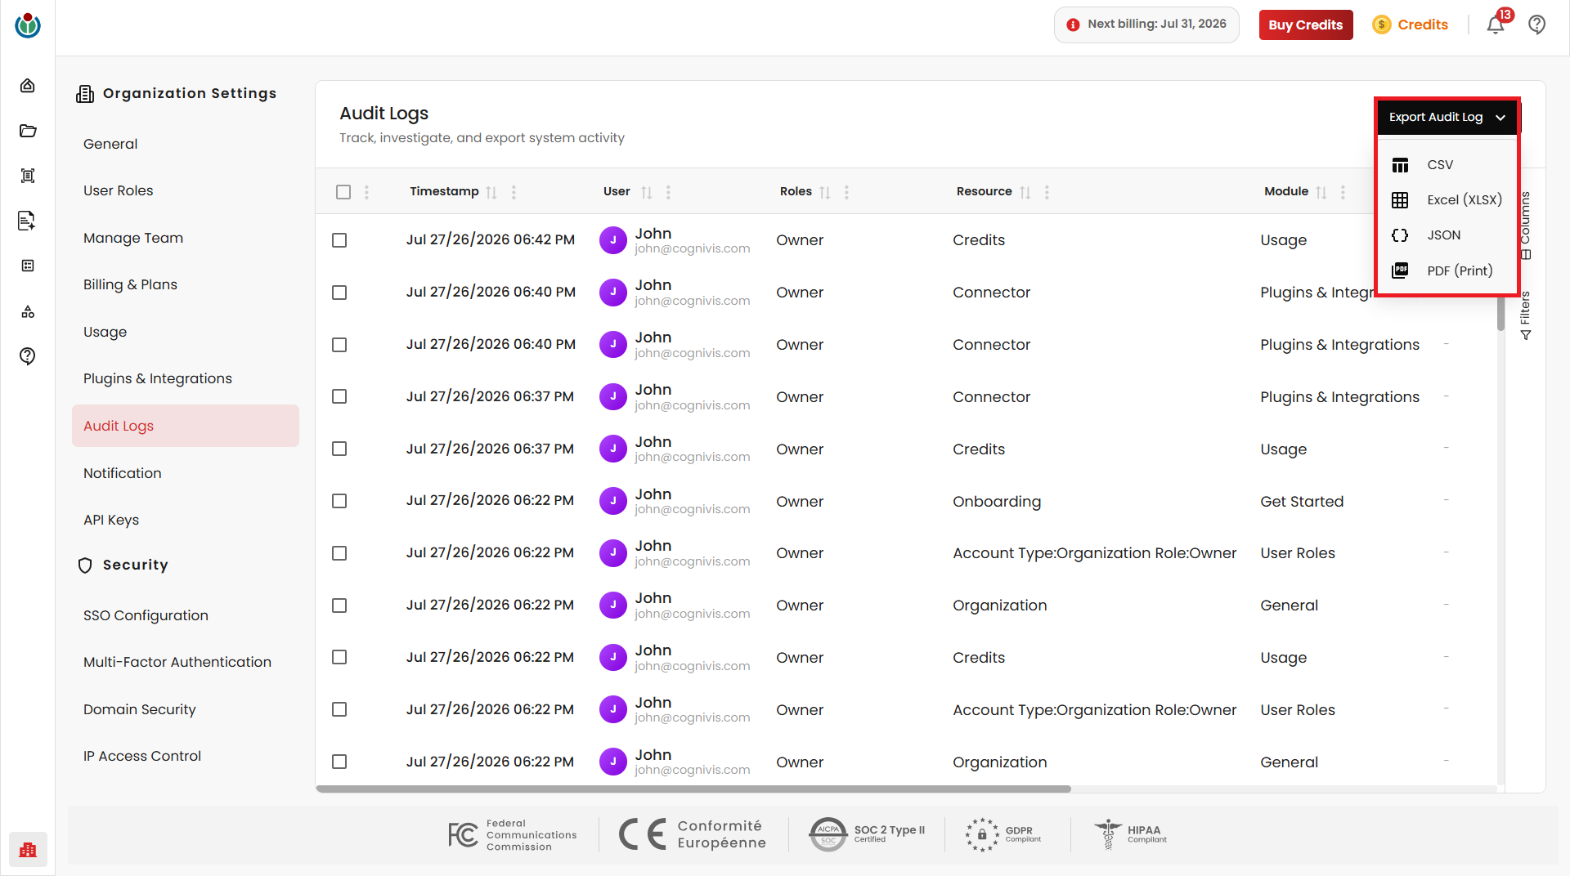Open General settings

pyautogui.click(x=110, y=144)
